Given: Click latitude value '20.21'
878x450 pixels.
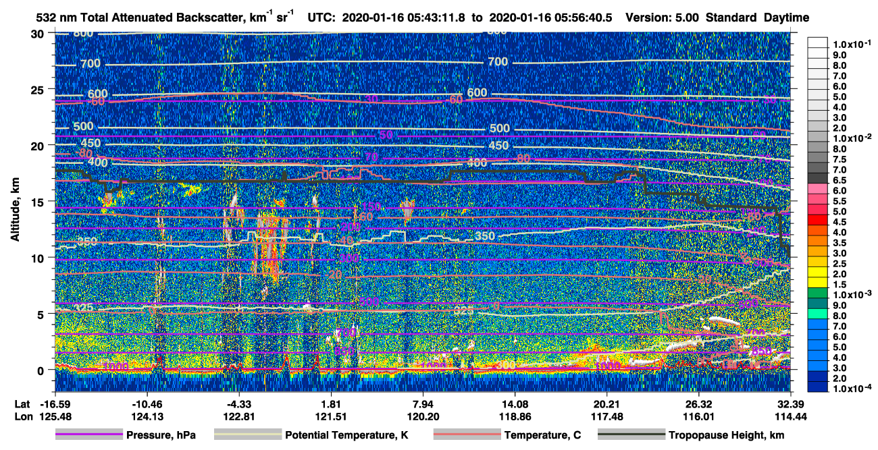Looking at the screenshot, I should coord(606,404).
